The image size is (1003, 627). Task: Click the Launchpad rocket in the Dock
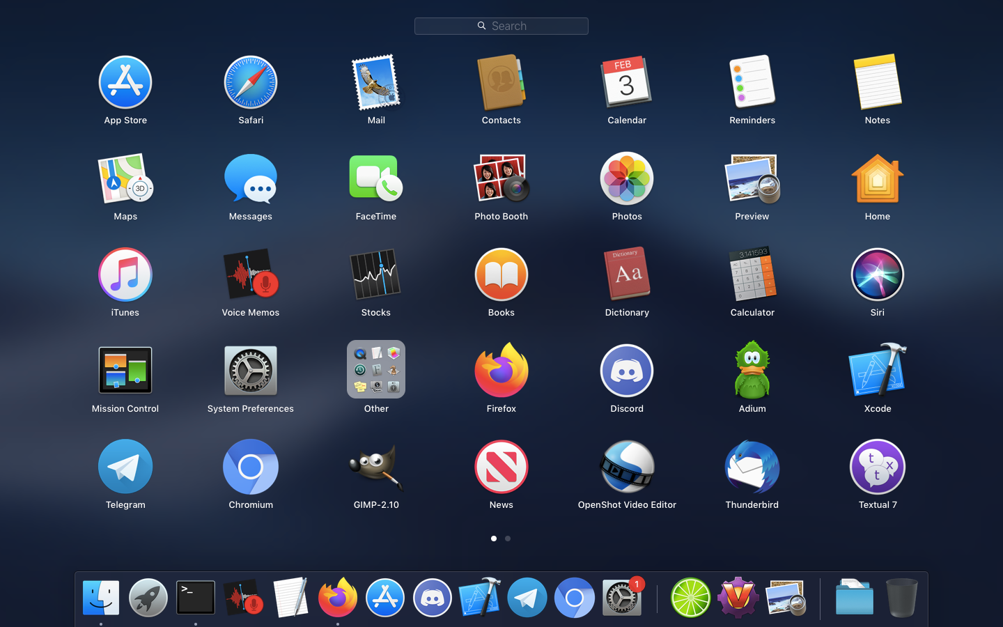coord(148,598)
